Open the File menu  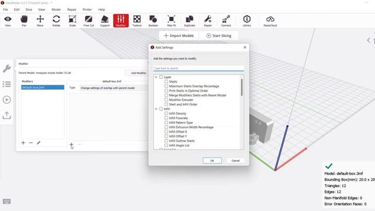5,9
